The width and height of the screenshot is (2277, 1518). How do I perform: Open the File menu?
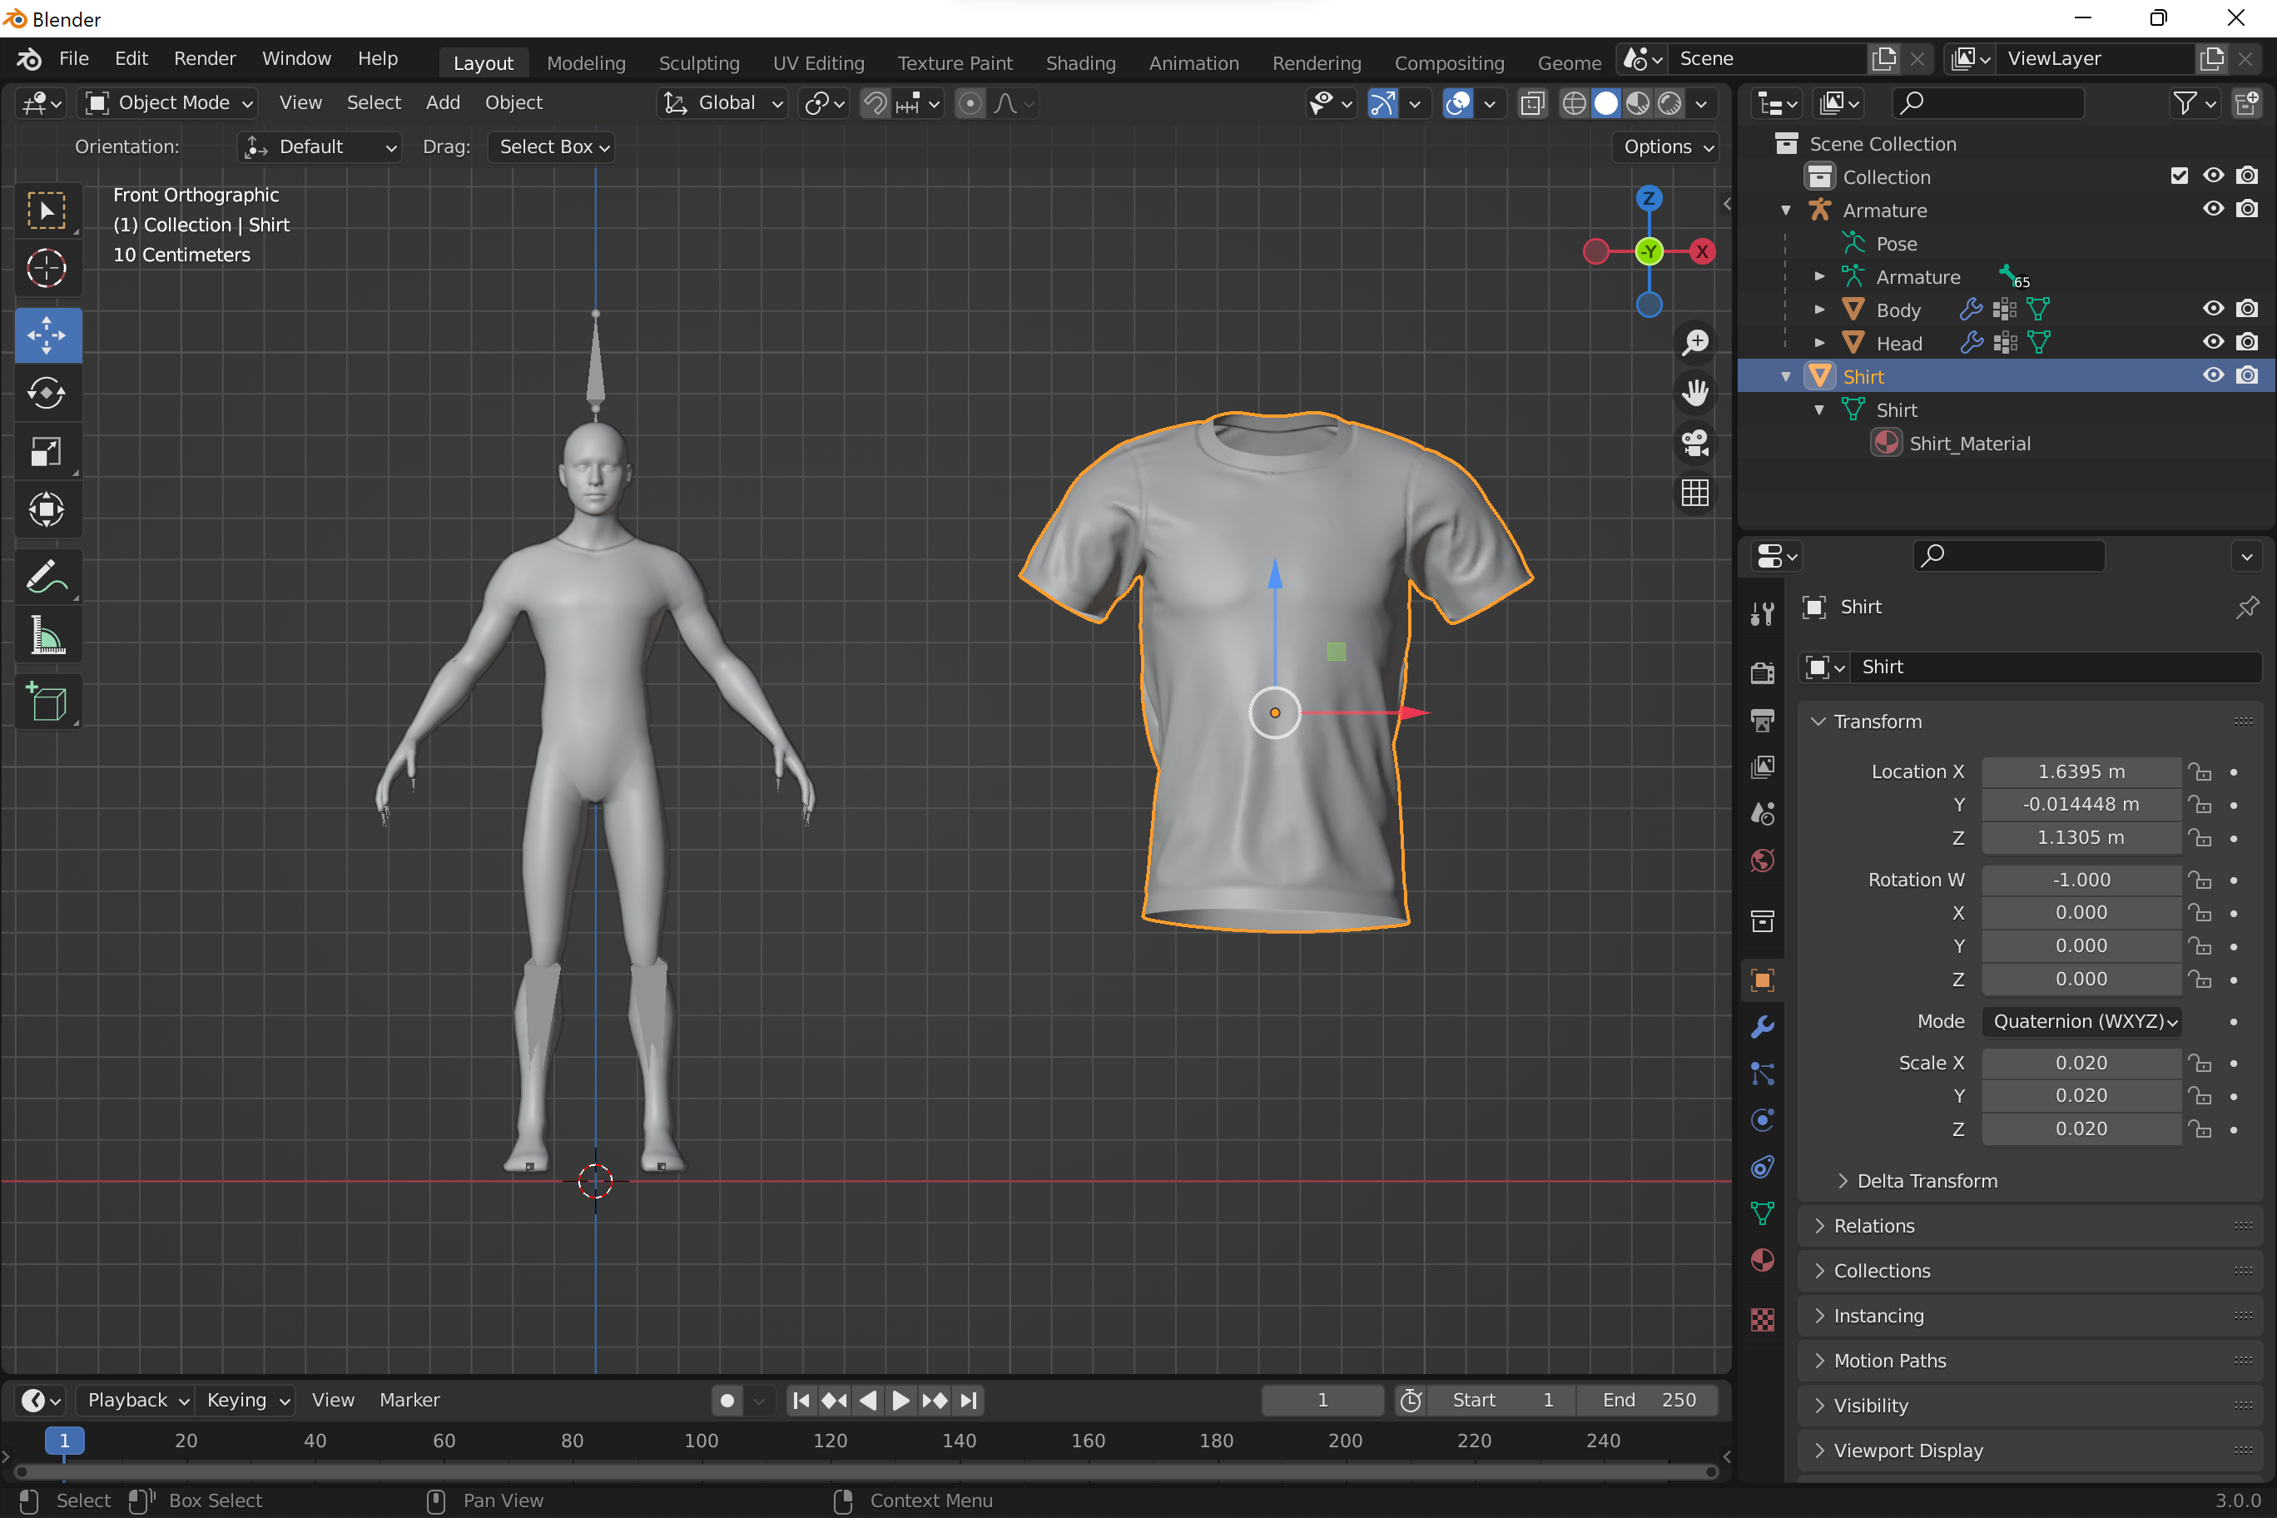pyautogui.click(x=73, y=58)
